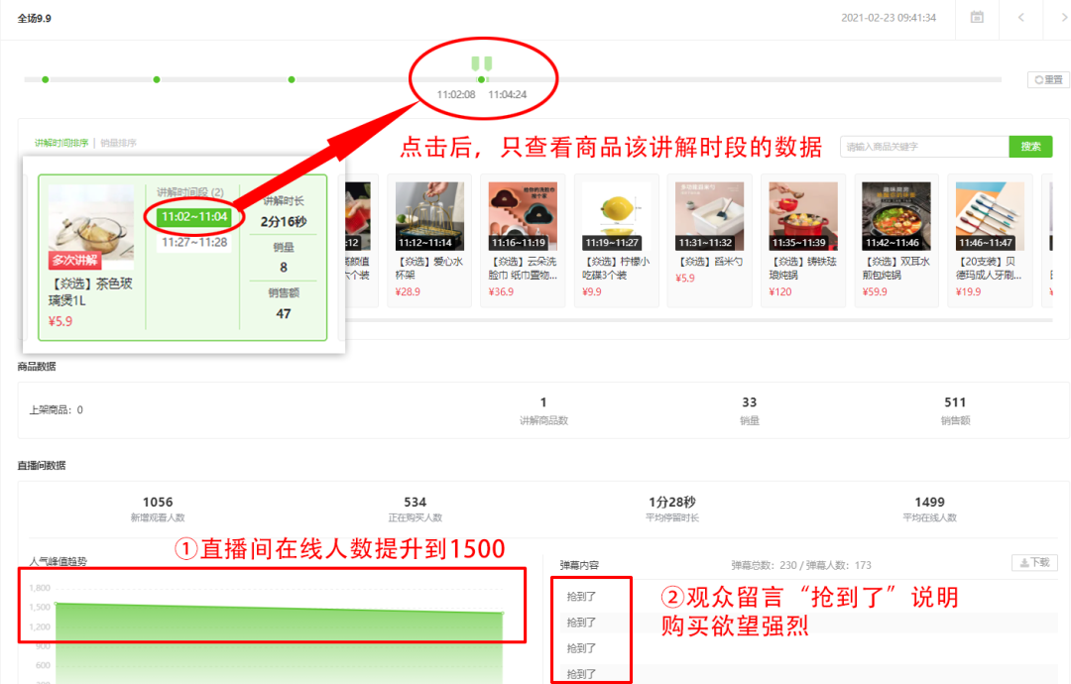Image resolution: width=1071 pixels, height=684 pixels.
Task: Click the 搜索 search button
Action: (x=1030, y=147)
